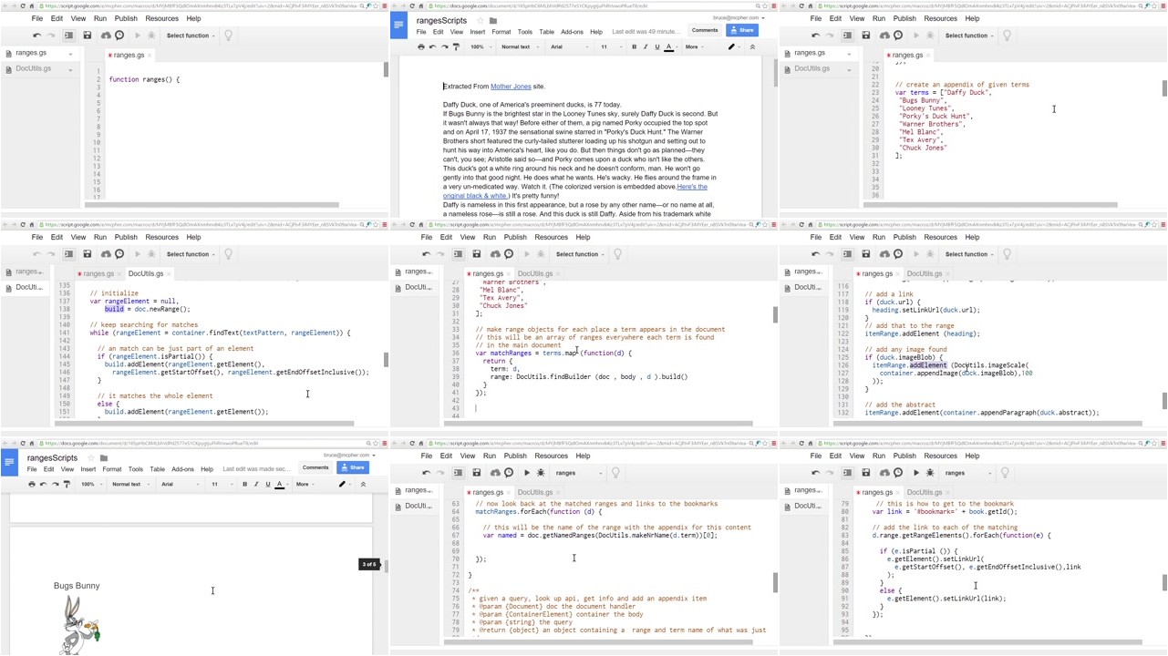This screenshot has height=656, width=1168.
Task: Click Share button in Mother Jones document
Action: (x=741, y=30)
